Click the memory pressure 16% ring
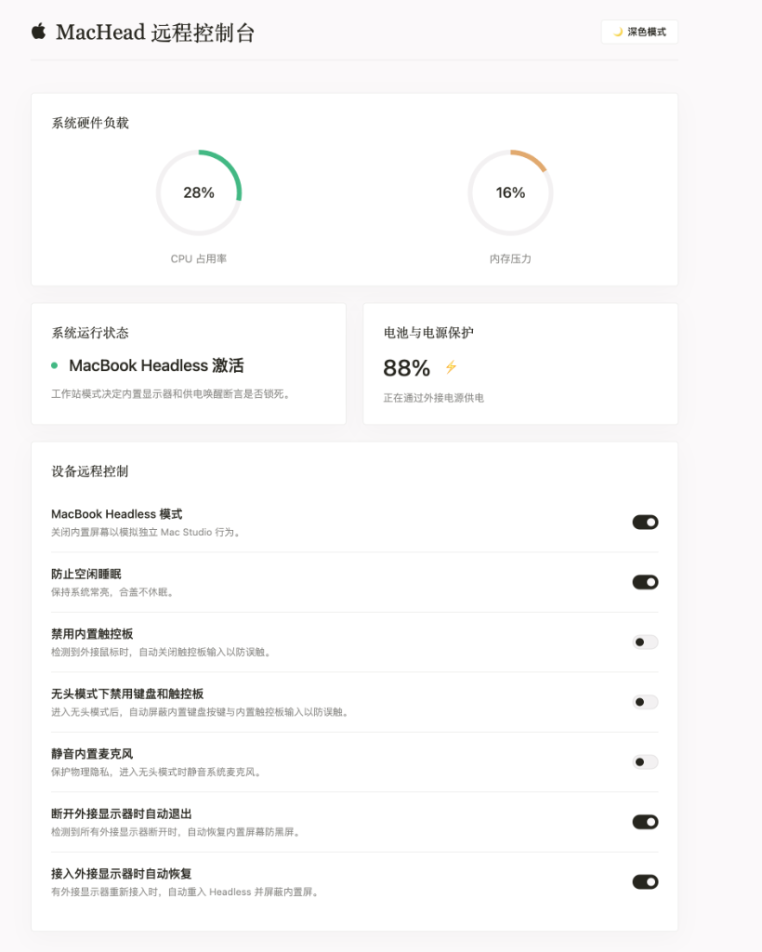Image resolution: width=762 pixels, height=952 pixels. [510, 192]
